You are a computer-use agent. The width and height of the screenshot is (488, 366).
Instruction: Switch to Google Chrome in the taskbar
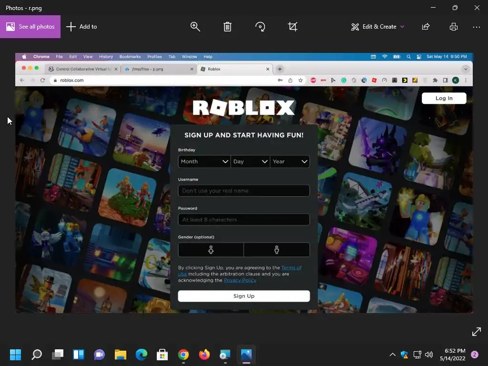point(183,355)
